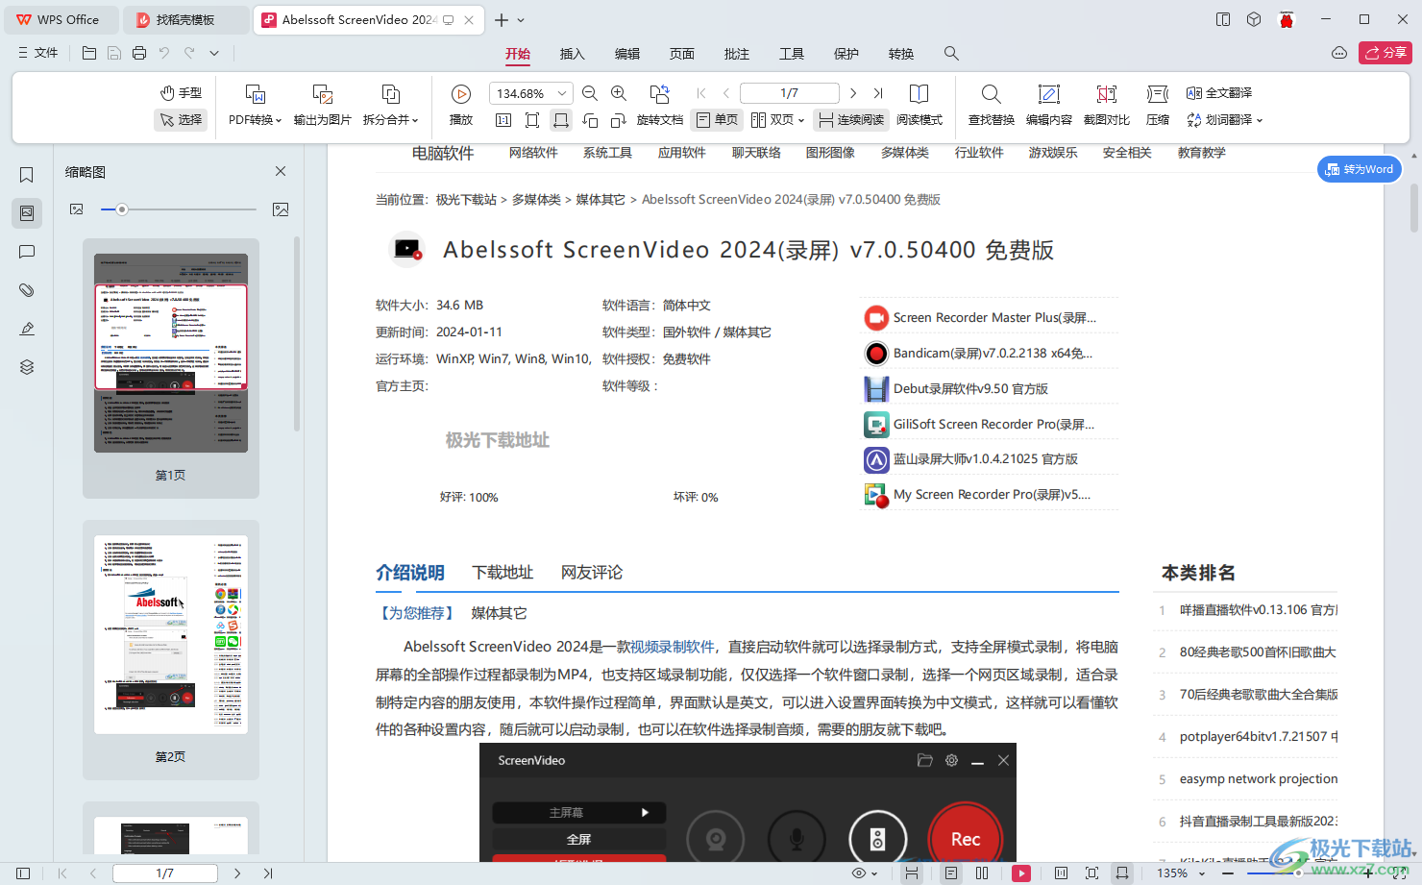
Task: Toggle the navigation pane from the status bar
Action: (x=23, y=873)
